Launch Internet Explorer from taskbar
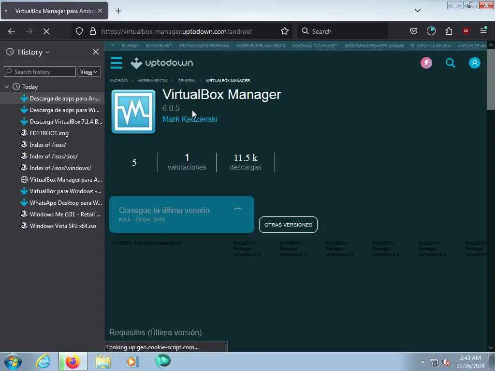Image resolution: width=495 pixels, height=371 pixels. click(x=43, y=361)
